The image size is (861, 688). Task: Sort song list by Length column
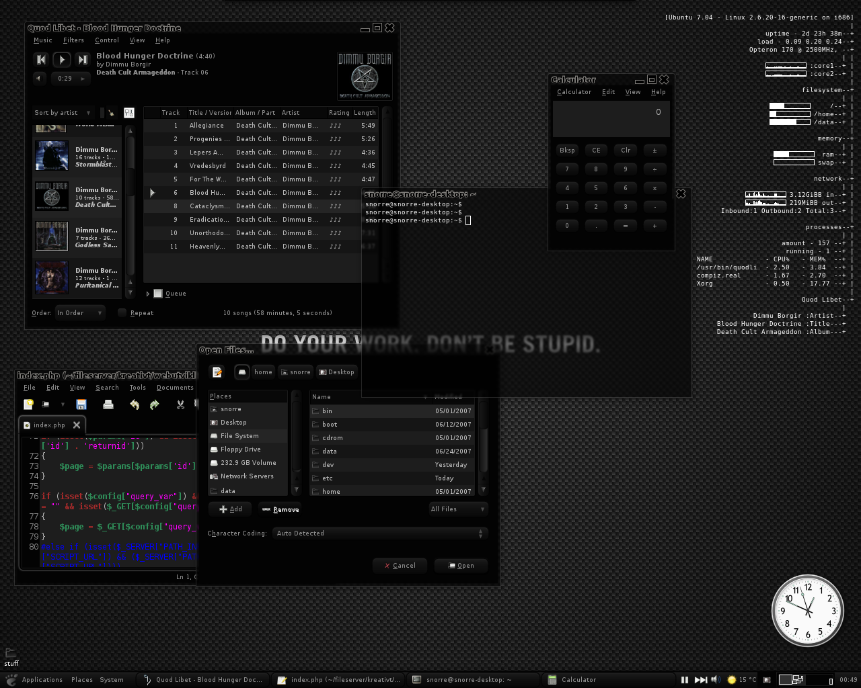365,113
